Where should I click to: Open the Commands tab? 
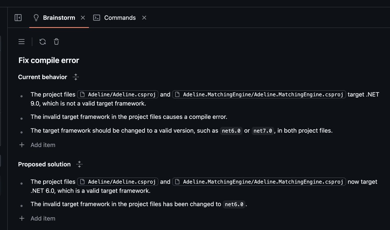(x=120, y=18)
